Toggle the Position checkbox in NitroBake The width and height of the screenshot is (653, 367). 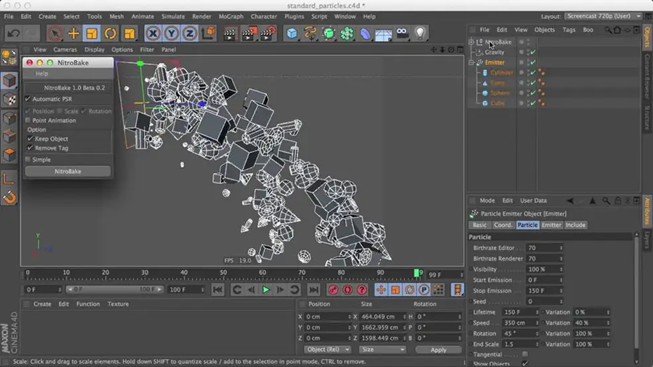[28, 111]
